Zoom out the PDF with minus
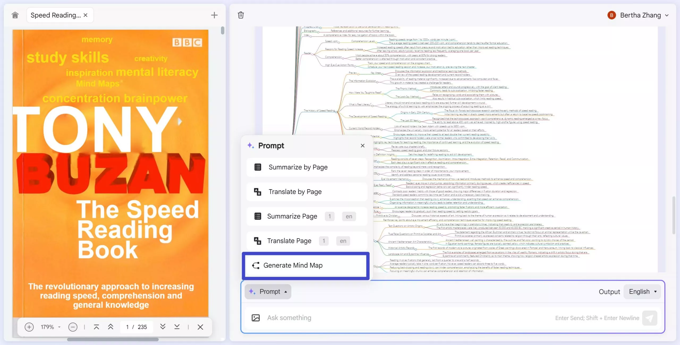 pos(73,327)
